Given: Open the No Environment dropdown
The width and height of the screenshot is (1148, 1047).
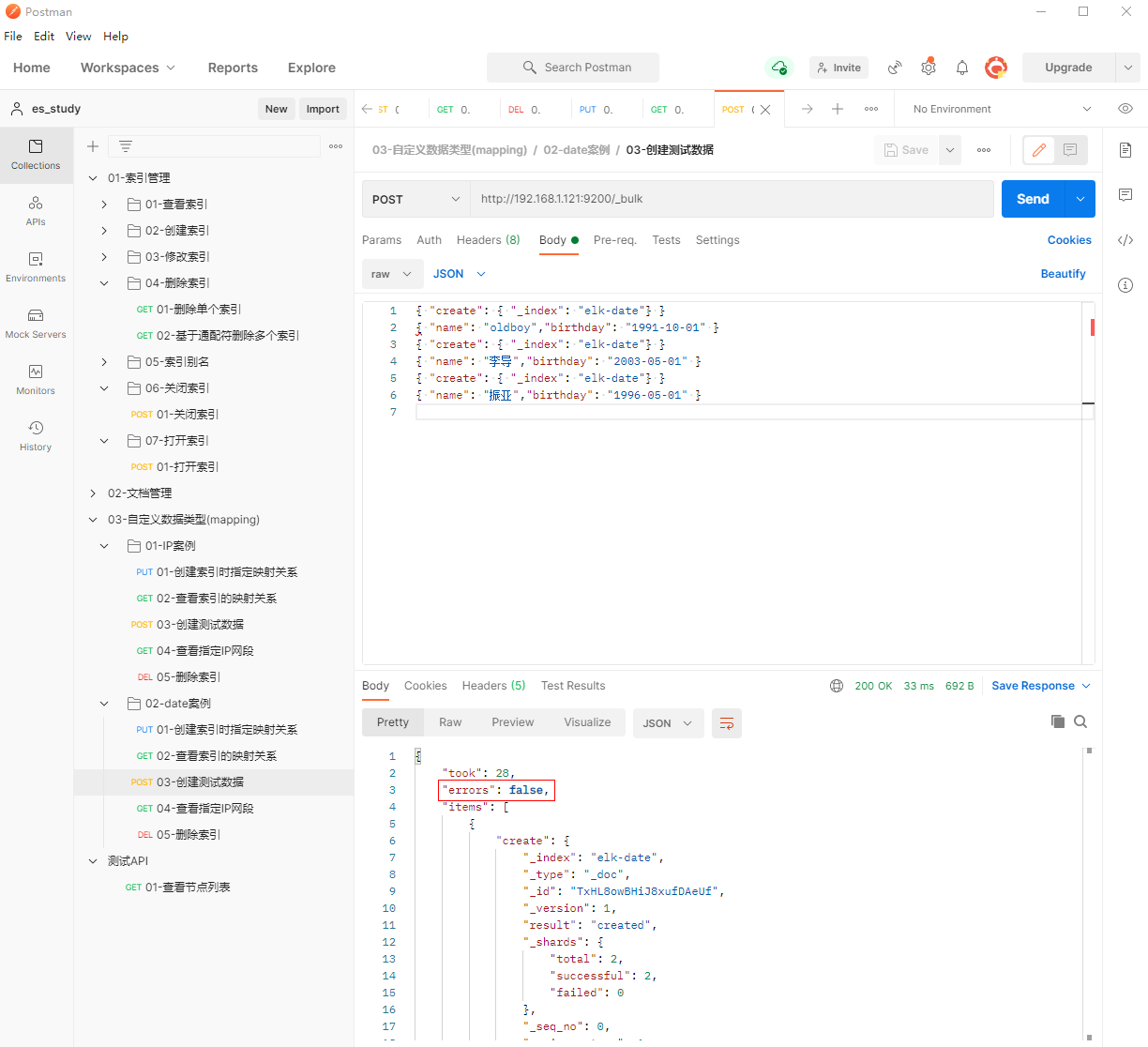Looking at the screenshot, I should pyautogui.click(x=1002, y=109).
